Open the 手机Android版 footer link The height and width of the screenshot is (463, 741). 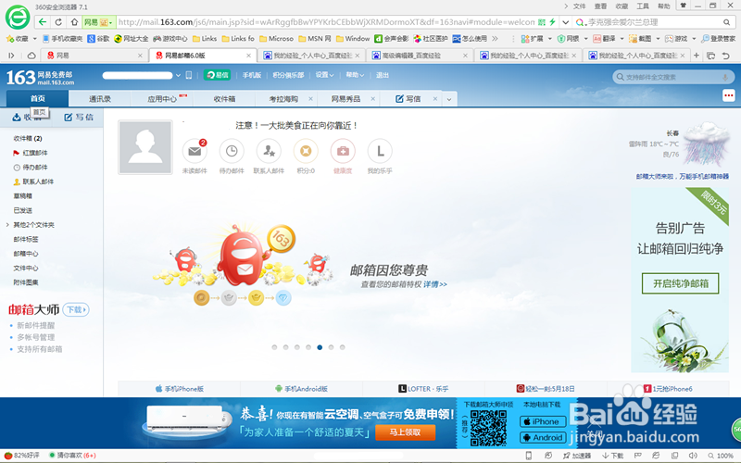click(301, 389)
